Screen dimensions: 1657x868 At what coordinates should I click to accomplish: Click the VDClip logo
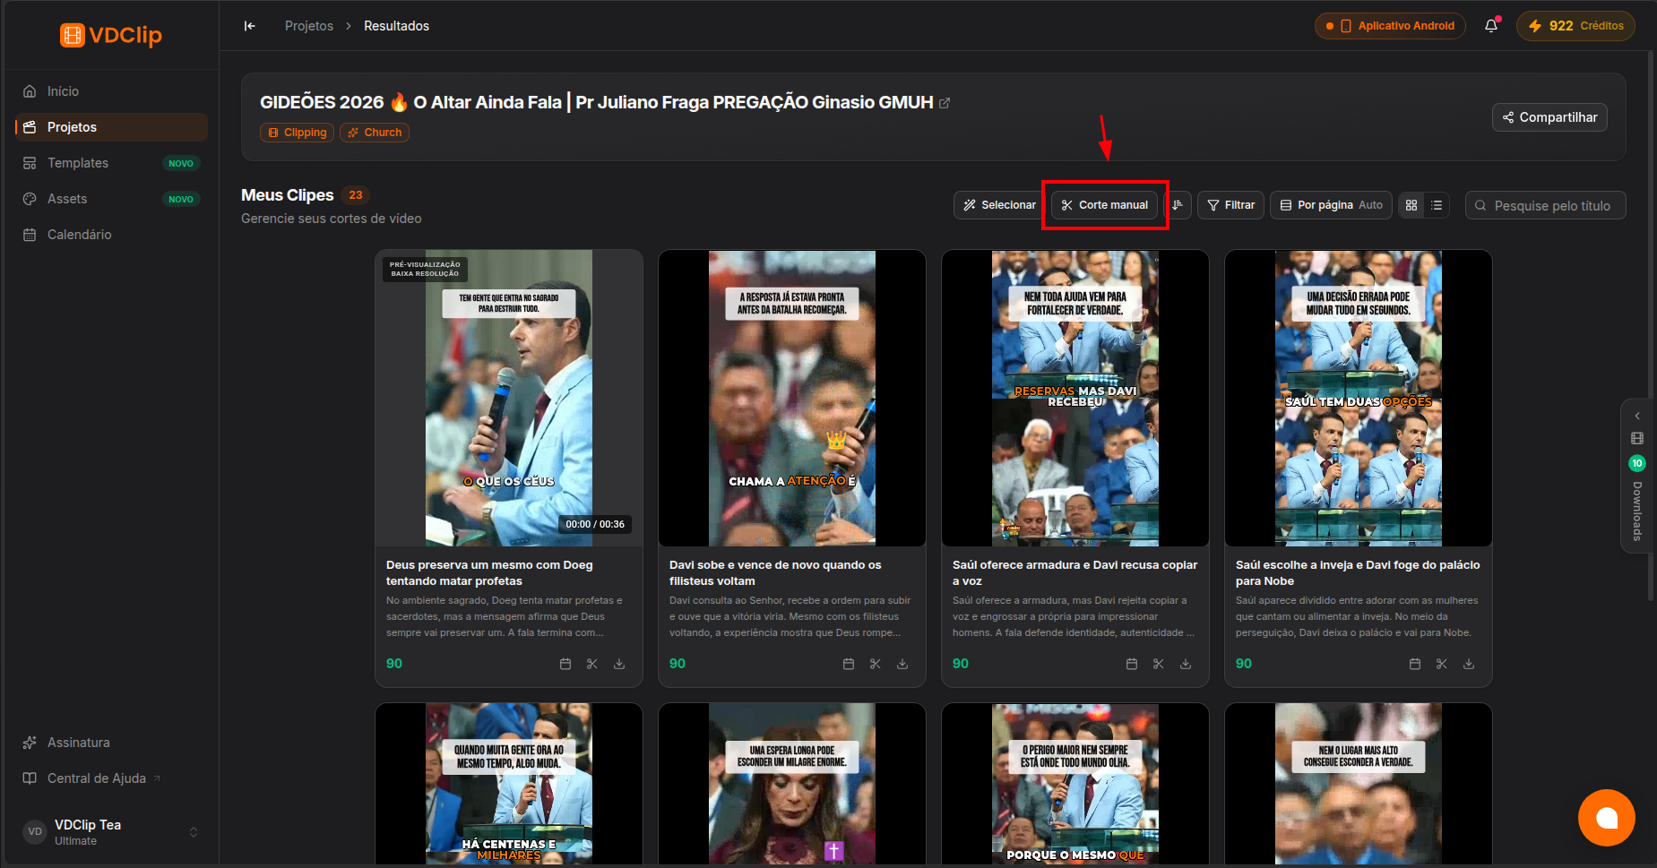click(x=111, y=35)
